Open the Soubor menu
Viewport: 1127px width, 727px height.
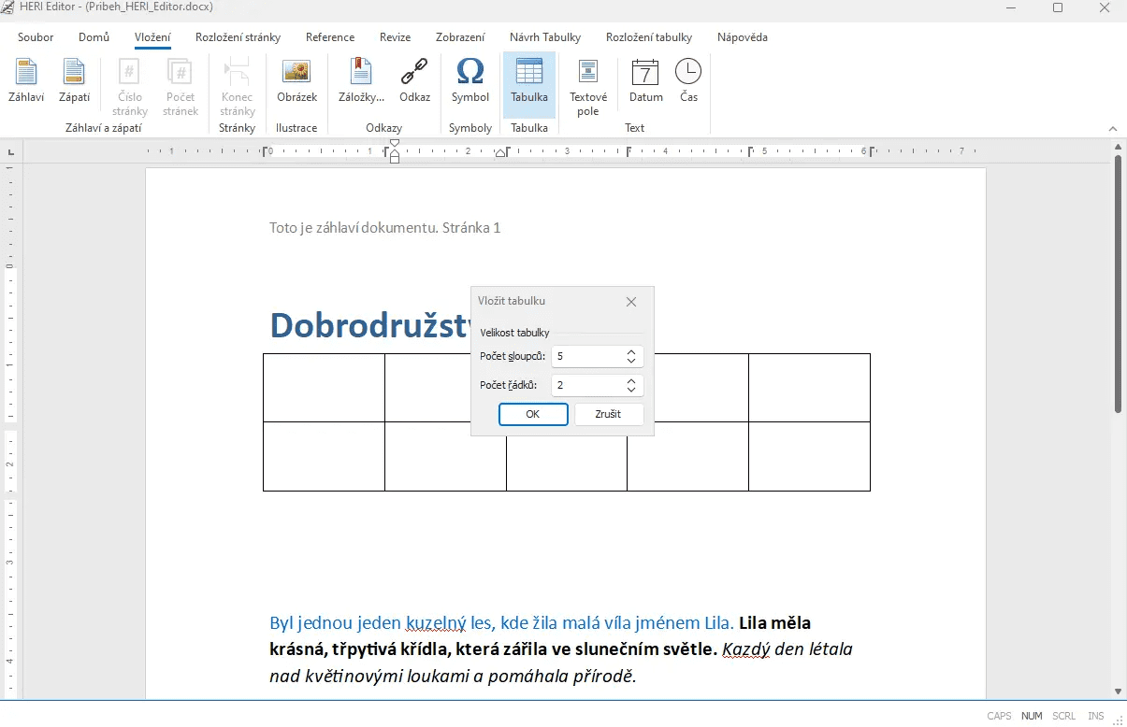click(x=36, y=37)
